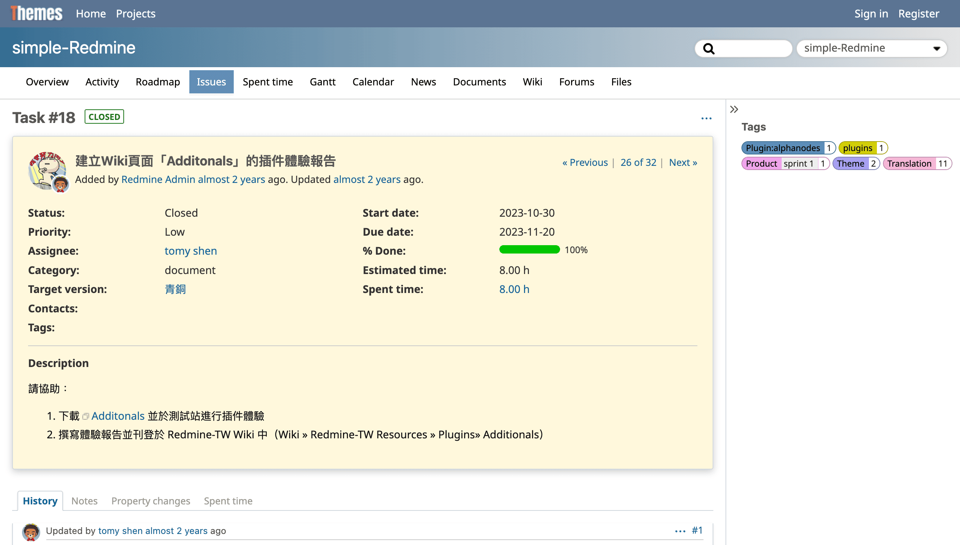Open the issue actions ellipsis menu

[706, 118]
